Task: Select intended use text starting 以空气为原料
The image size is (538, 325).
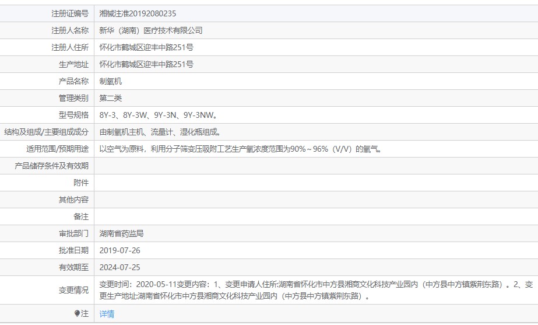Action: (241, 149)
